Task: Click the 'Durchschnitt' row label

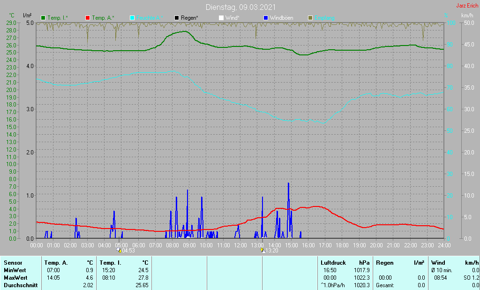Action: (x=21, y=285)
